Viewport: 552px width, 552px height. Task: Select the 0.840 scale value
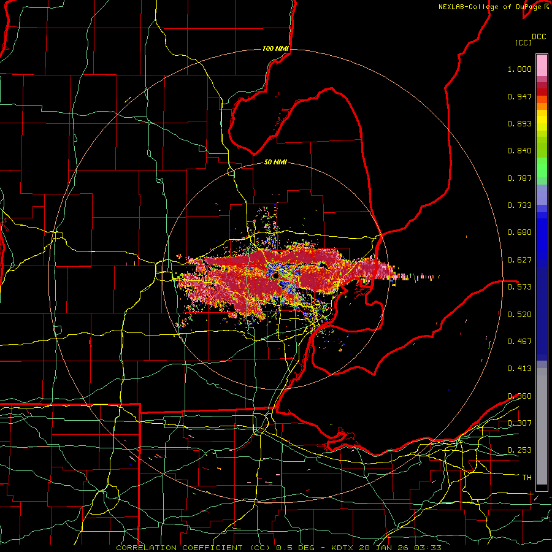519,151
